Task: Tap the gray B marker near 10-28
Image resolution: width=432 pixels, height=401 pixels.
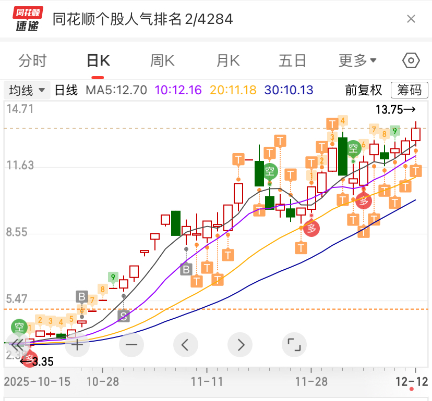Action: [x=82, y=297]
